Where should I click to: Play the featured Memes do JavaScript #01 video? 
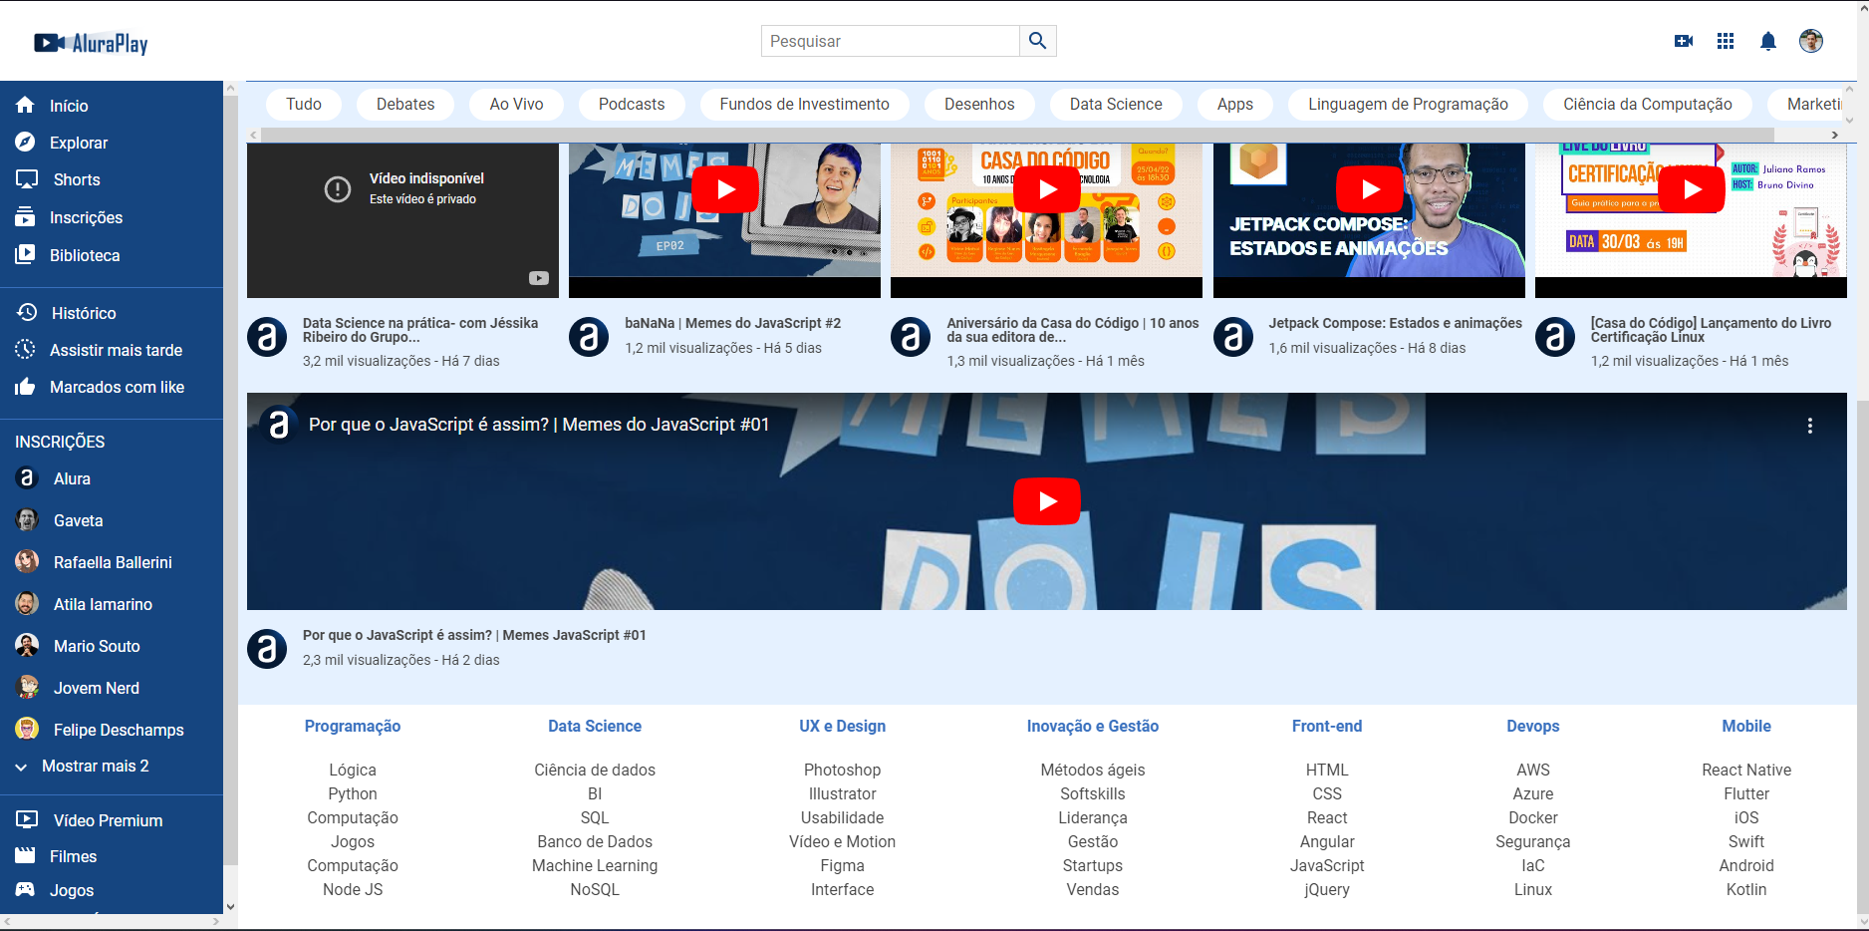pos(1047,501)
